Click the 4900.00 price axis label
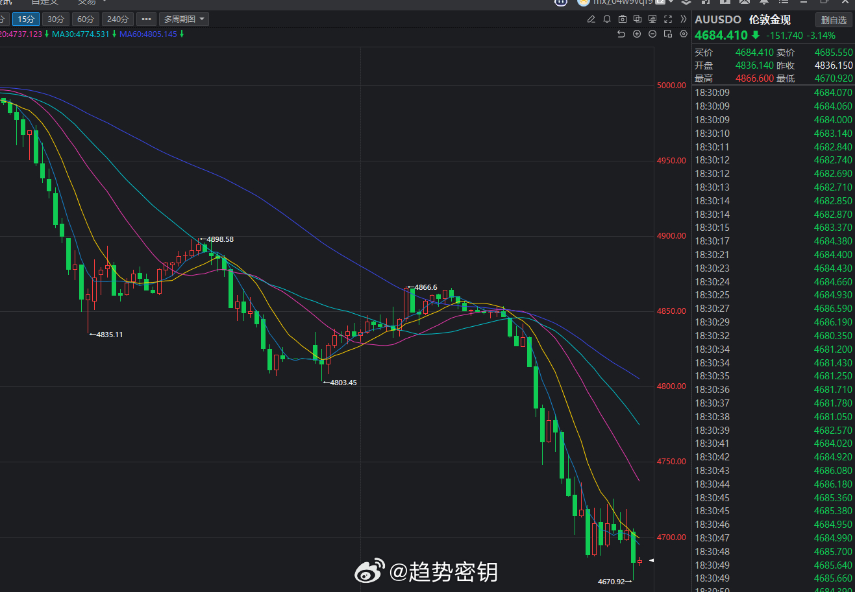Viewport: 855px width, 592px height. pos(671,235)
